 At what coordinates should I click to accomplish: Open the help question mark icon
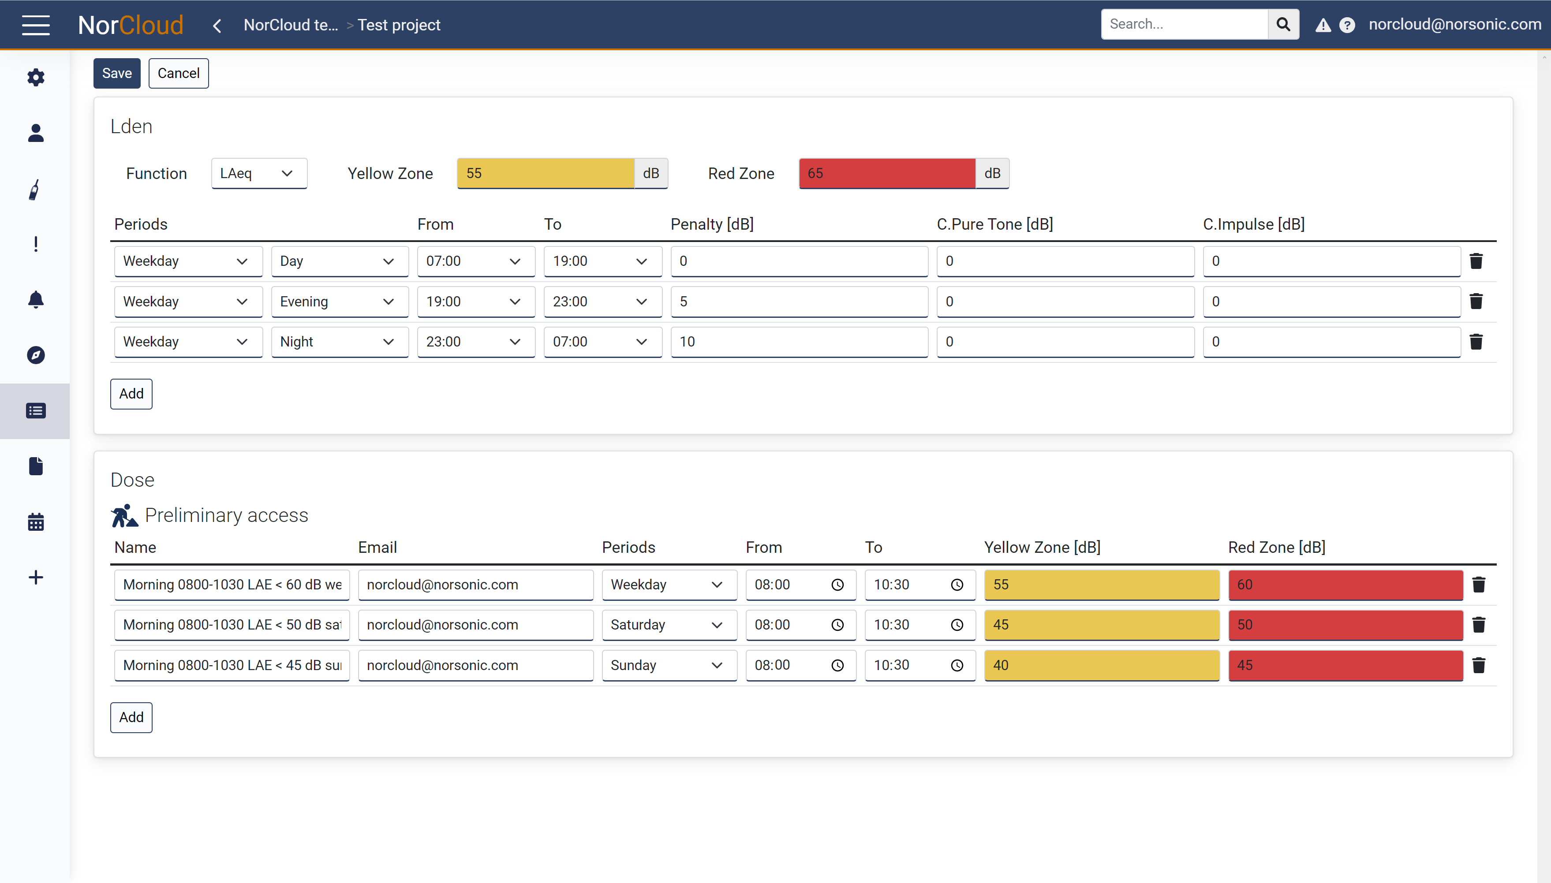(x=1347, y=26)
